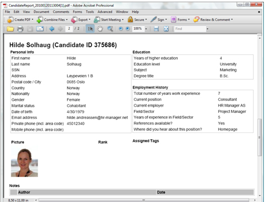Image resolution: width=265 pixels, height=202 pixels.
Task: Open the Window menu
Action: [122, 12]
